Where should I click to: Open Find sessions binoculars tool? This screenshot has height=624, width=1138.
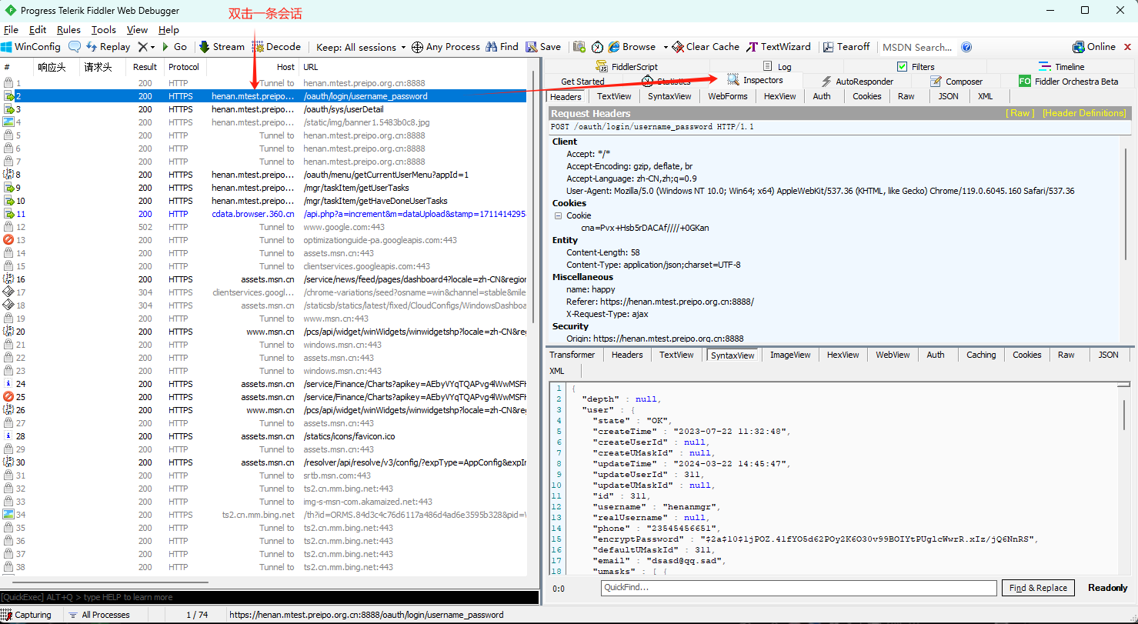(502, 47)
